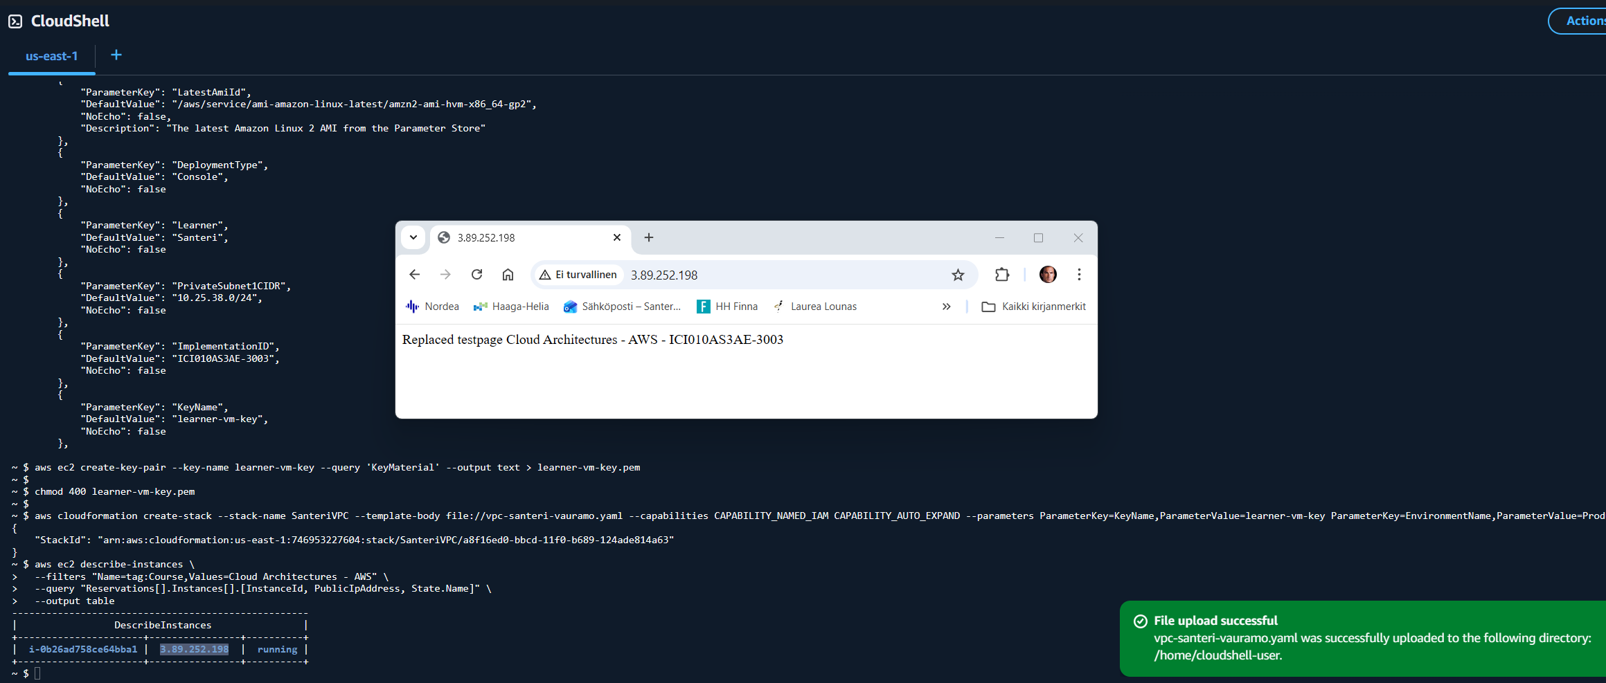Click the Ei turvallinen security indicator
Viewport: 1606px width, 683px height.
(578, 275)
